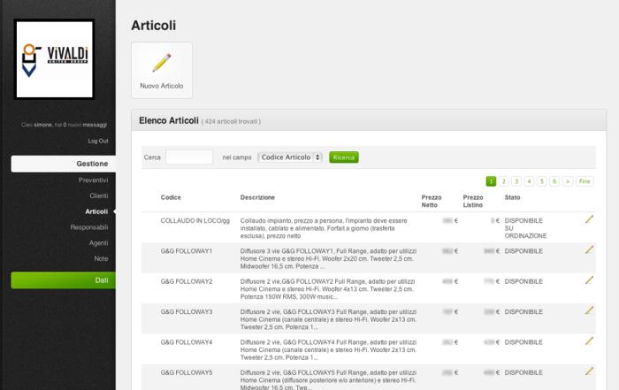Jump to last page with Fine
Screen dimensions: 619x390
[585, 181]
